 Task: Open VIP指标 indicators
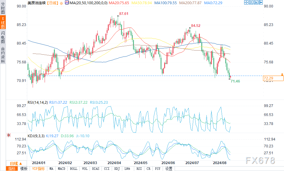click(38, 169)
